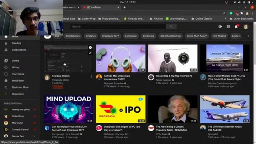Open Kurzgesagt channel avatar
This screenshot has height=144, width=256.
click(47, 128)
